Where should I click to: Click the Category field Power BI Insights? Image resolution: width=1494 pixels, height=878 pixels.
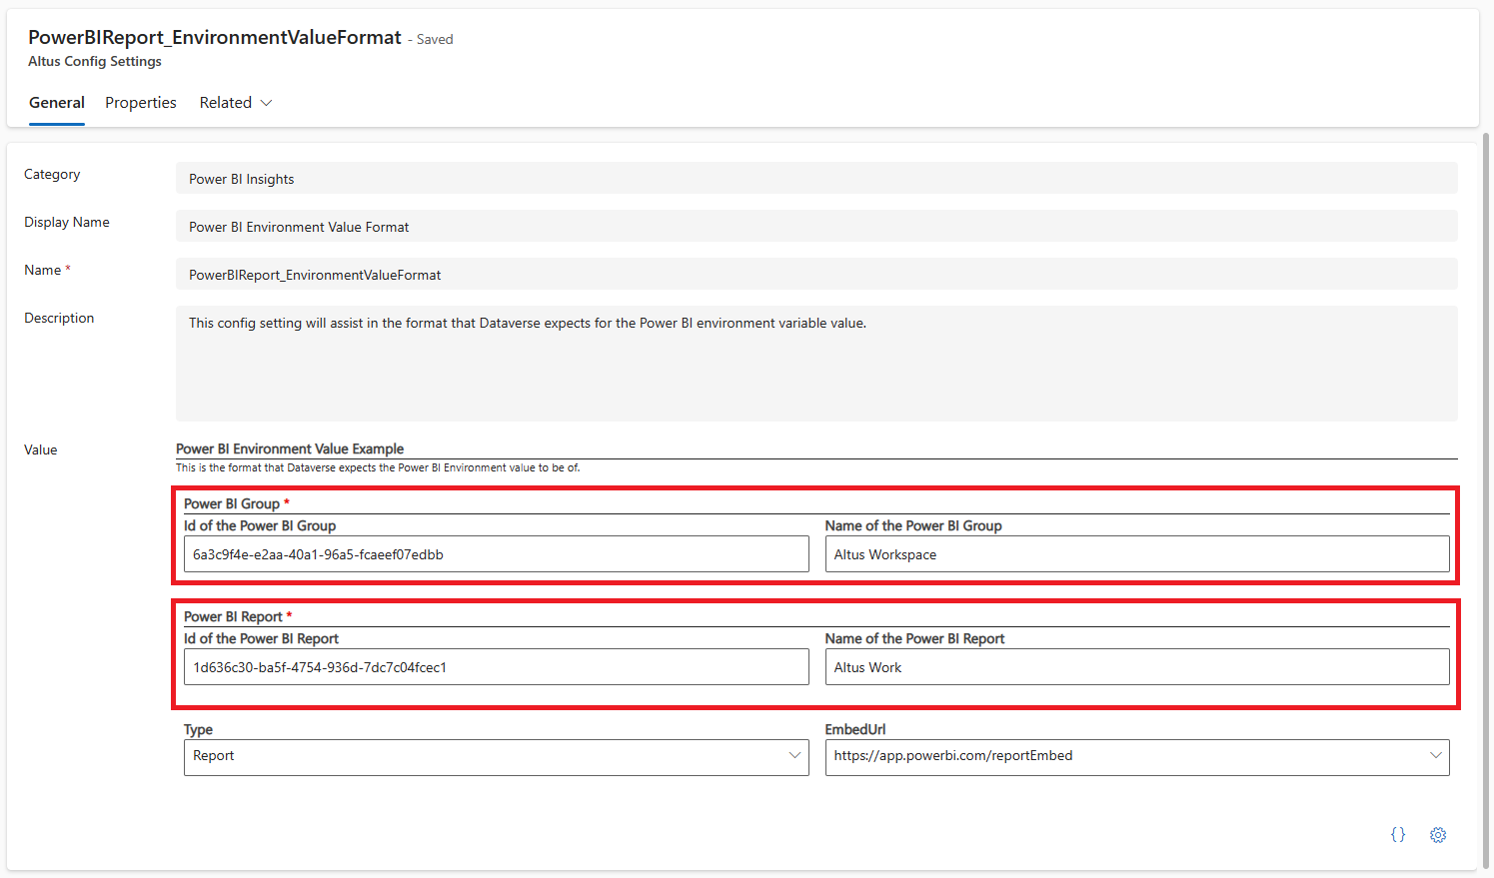point(816,179)
